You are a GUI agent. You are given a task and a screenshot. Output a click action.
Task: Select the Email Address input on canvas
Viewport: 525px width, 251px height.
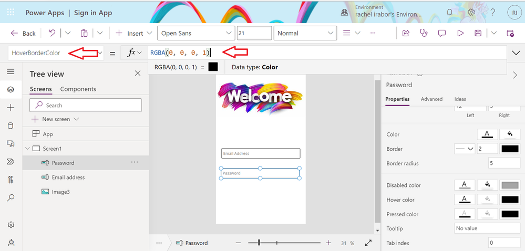tap(261, 153)
